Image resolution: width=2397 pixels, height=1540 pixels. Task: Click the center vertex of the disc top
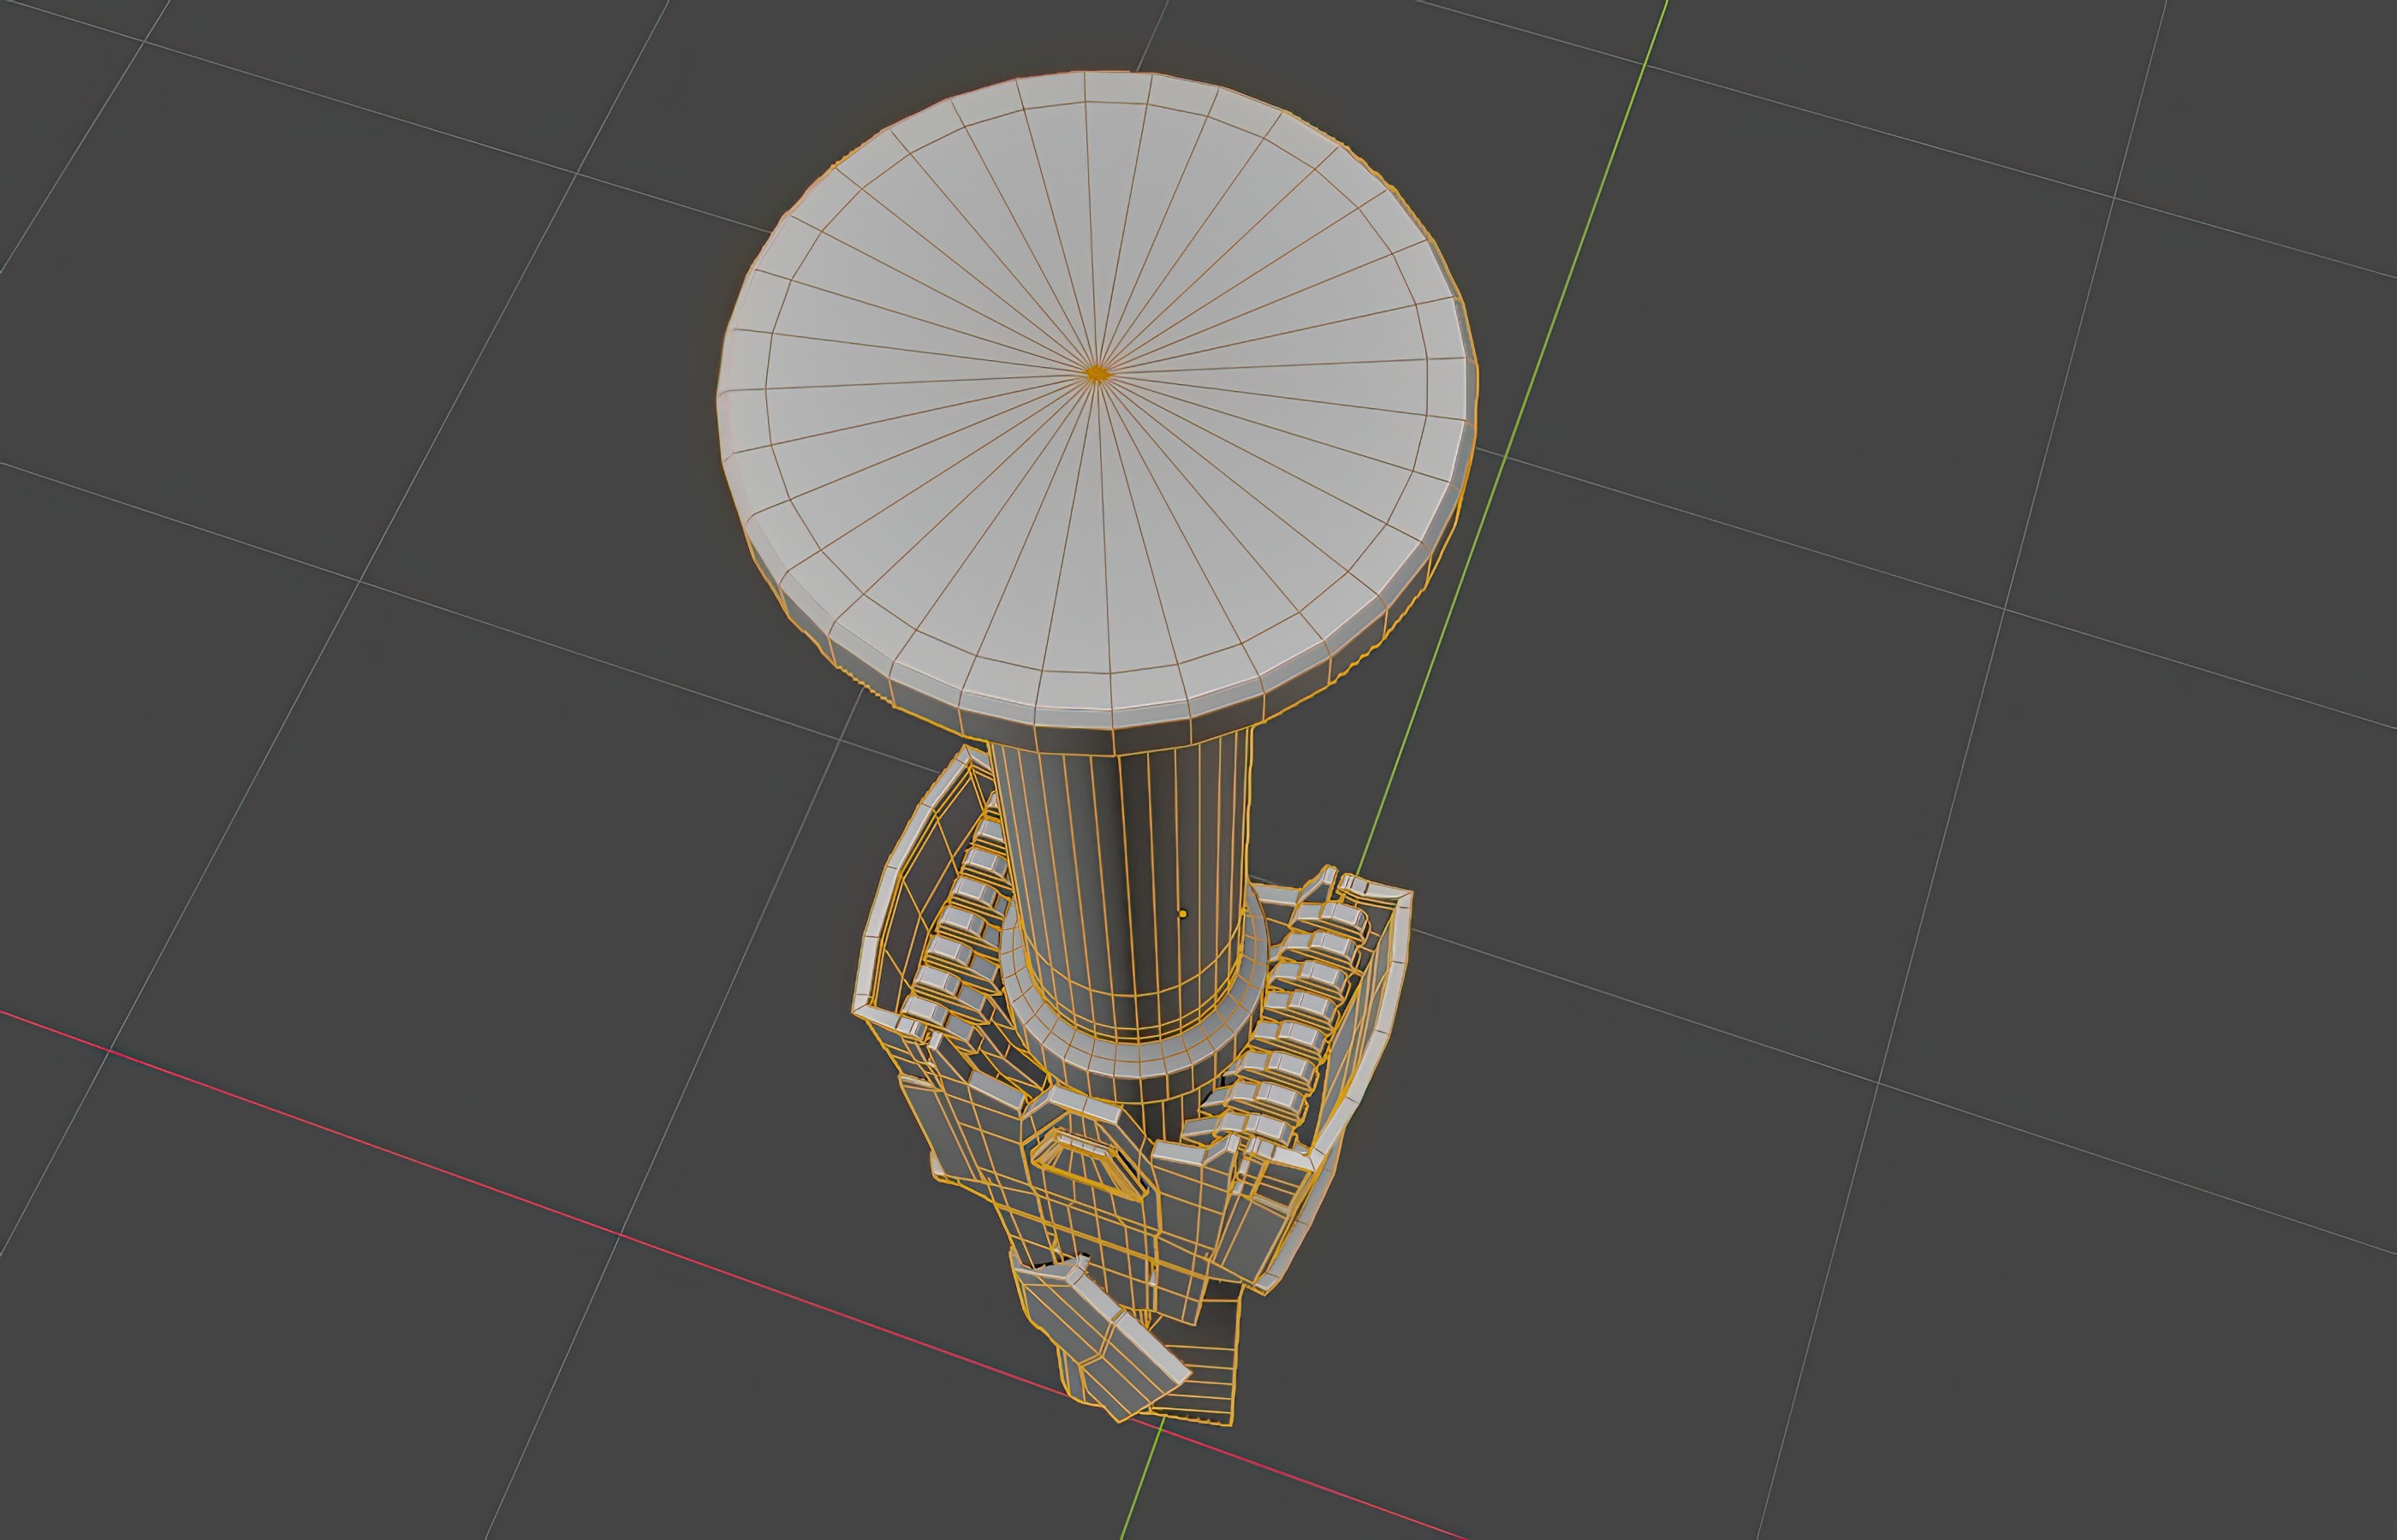[1097, 374]
